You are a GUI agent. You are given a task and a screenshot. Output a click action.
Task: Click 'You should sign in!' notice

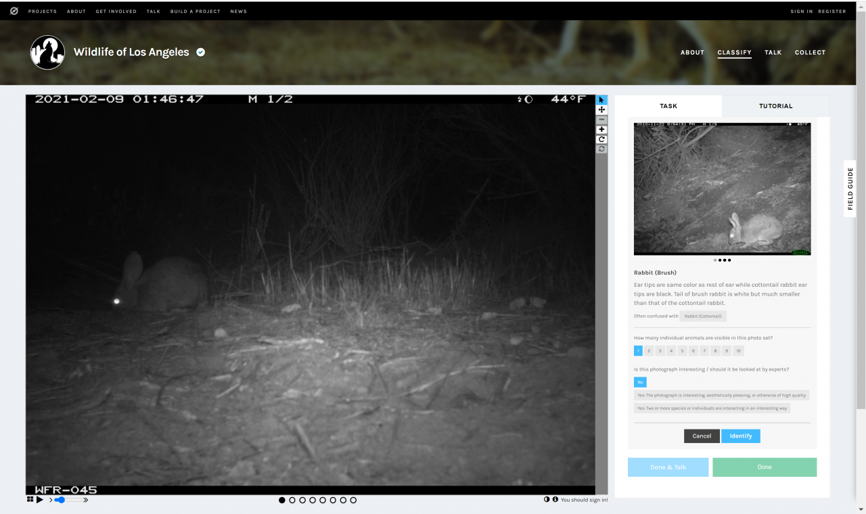(584, 500)
